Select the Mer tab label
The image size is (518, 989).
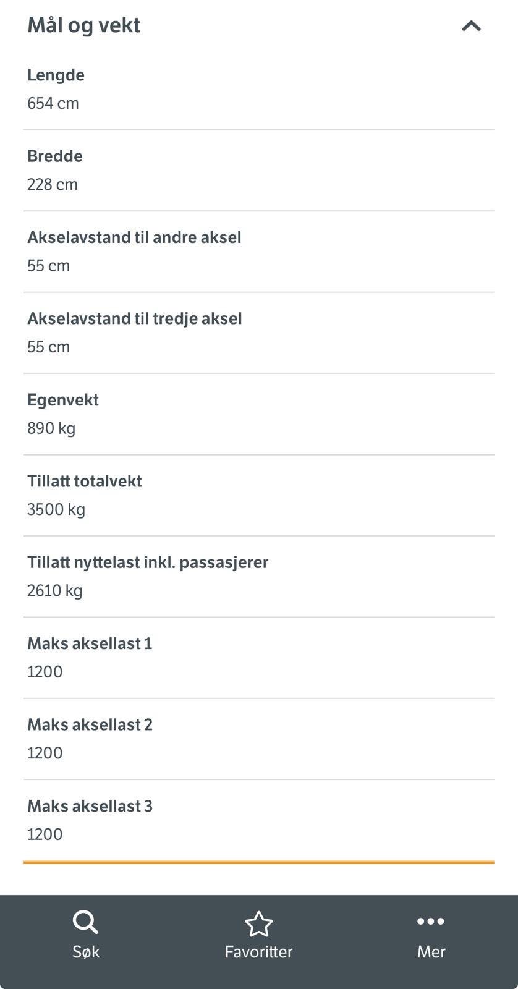[431, 952]
